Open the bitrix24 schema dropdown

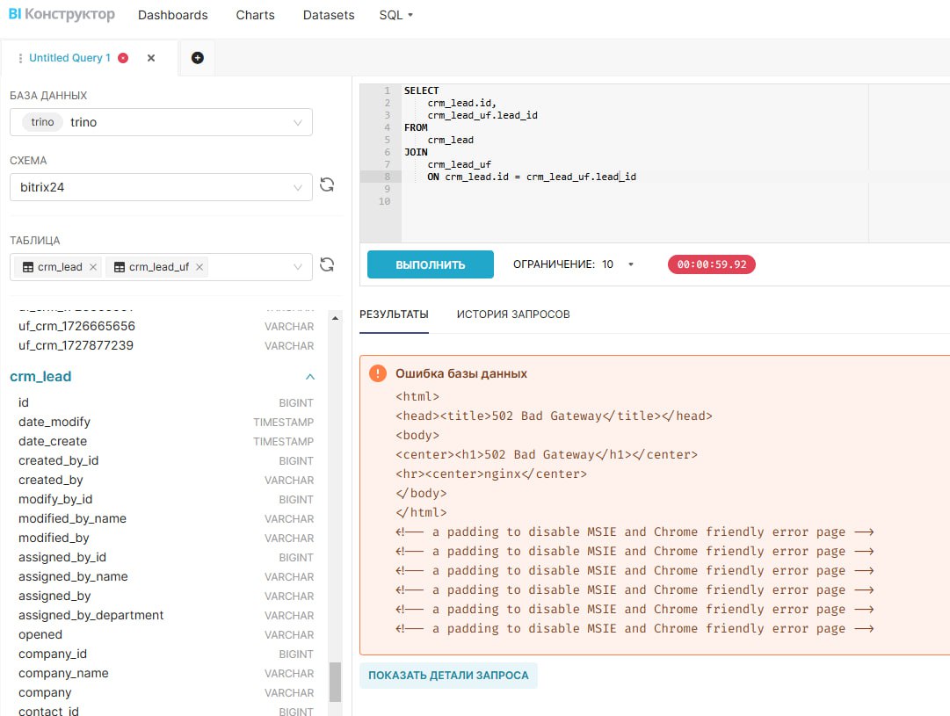pyautogui.click(x=297, y=187)
